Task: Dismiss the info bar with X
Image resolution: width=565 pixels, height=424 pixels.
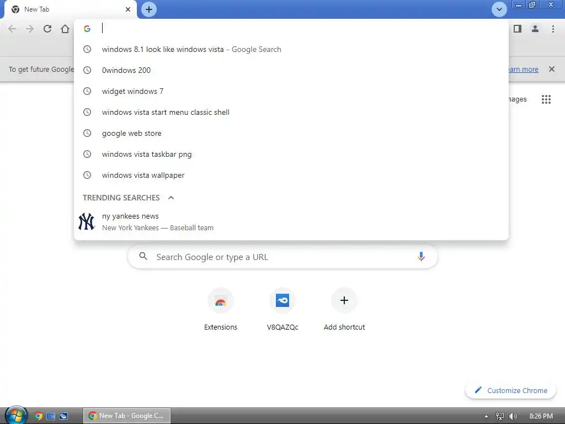Action: 552,69
